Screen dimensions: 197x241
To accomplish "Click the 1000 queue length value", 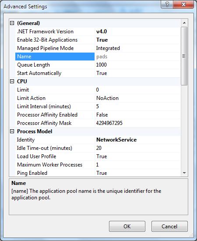I will click(x=101, y=65).
